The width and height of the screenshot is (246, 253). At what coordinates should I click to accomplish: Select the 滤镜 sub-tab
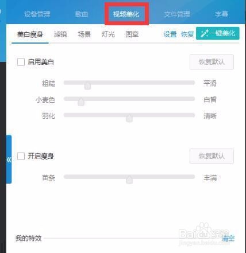(x=60, y=34)
